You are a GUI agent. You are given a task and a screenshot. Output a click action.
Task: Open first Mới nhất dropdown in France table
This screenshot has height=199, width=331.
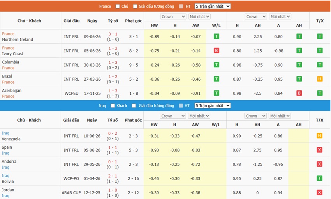(199, 17)
